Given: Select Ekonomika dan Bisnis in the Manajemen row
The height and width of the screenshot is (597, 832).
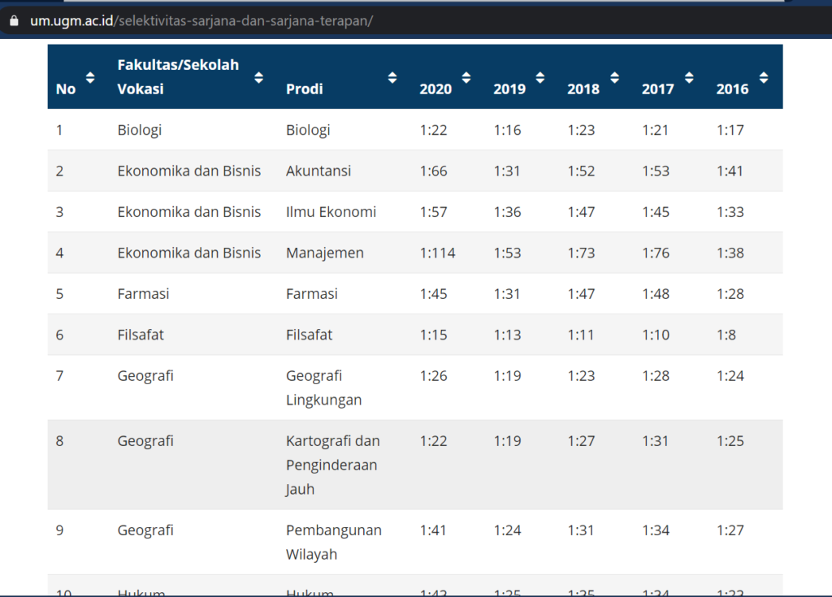Looking at the screenshot, I should [188, 253].
